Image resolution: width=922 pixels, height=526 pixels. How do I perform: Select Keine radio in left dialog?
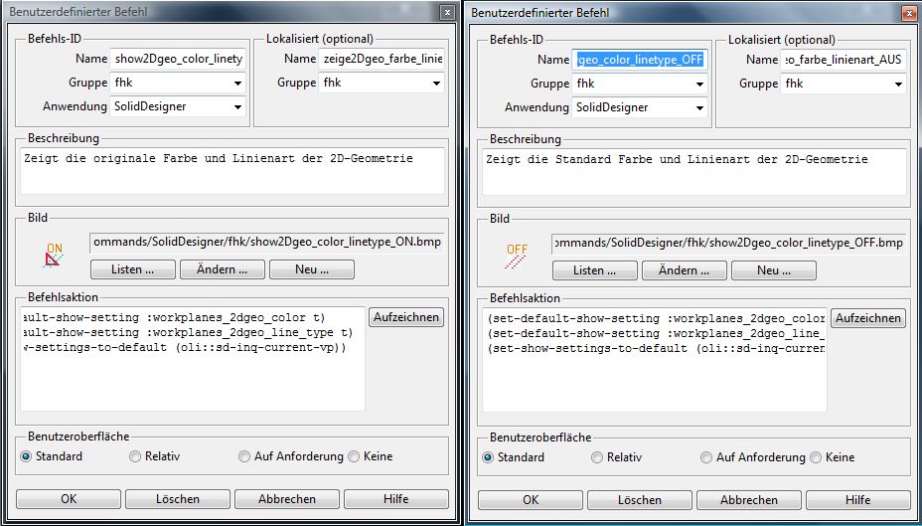coord(354,456)
